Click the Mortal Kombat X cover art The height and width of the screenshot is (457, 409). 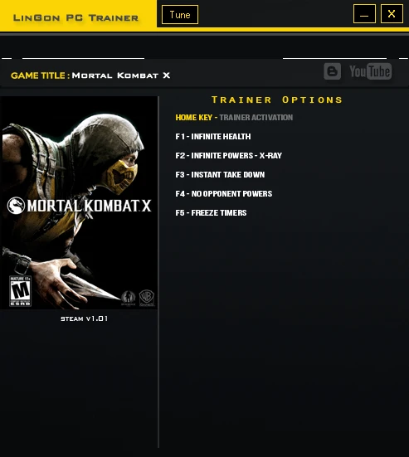(x=79, y=202)
